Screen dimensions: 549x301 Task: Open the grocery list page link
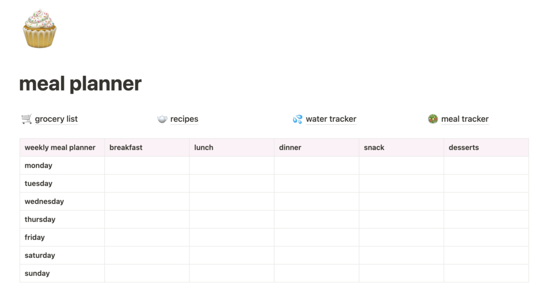click(56, 119)
